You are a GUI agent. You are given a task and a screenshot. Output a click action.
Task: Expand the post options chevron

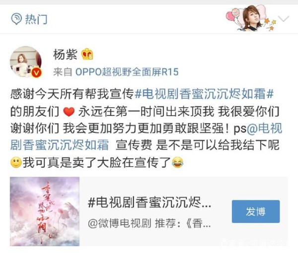[x=284, y=19]
